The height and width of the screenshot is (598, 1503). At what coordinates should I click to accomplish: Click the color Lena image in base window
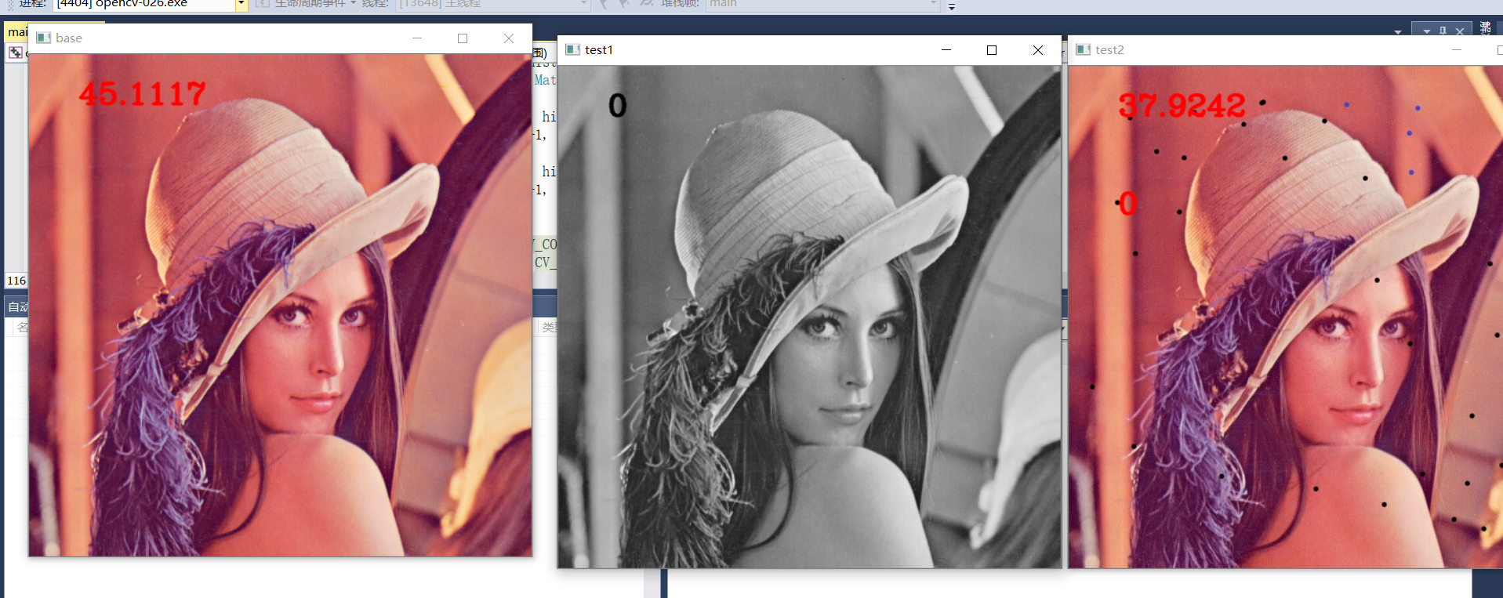tap(281, 305)
